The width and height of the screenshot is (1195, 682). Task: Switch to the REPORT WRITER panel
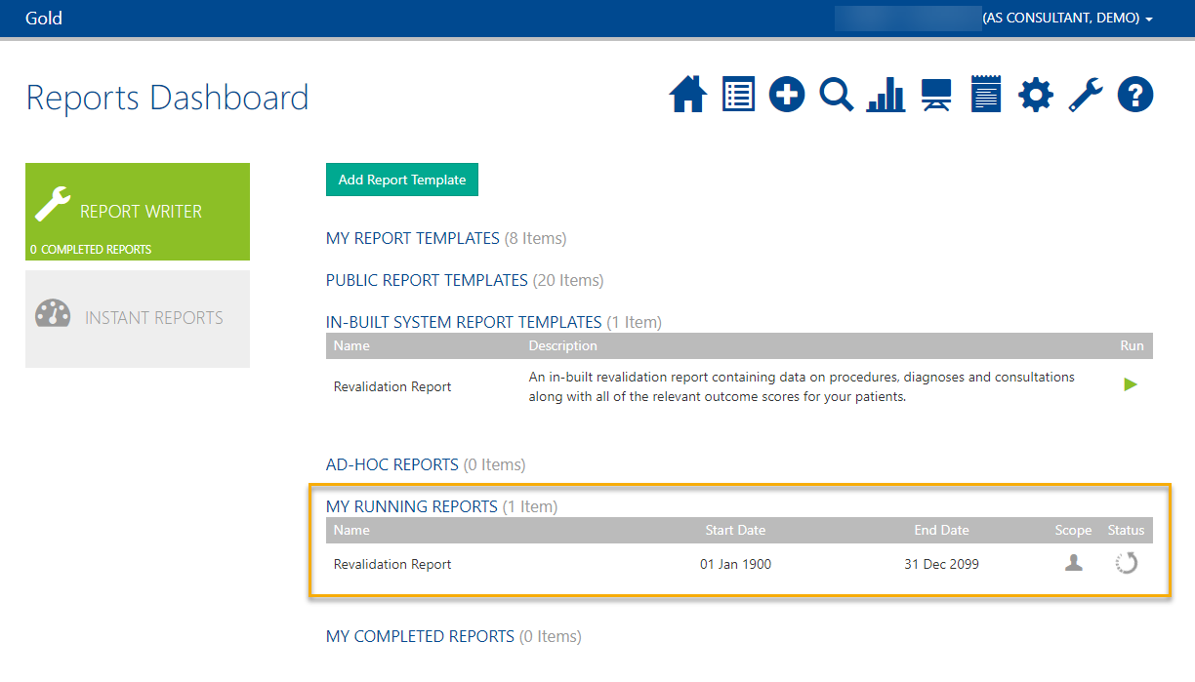pos(137,212)
